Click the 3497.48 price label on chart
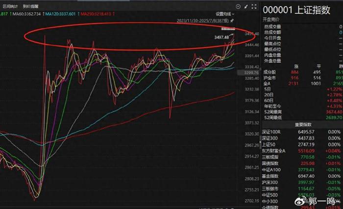The width and height of the screenshot is (343, 209). (x=221, y=37)
